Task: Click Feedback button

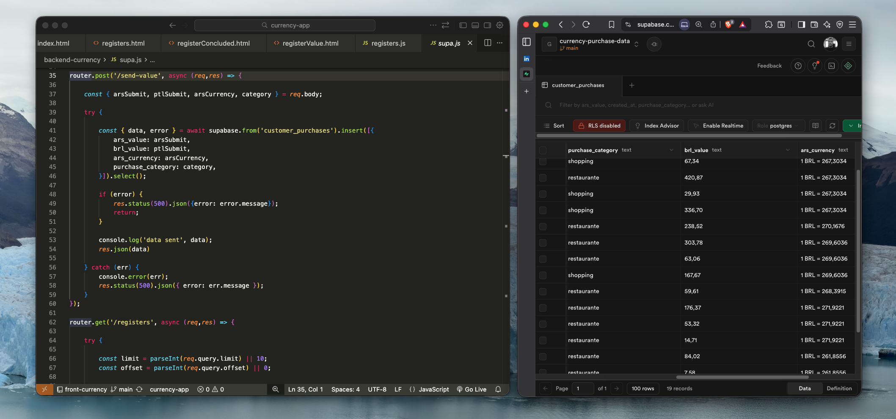Action: 769,66
